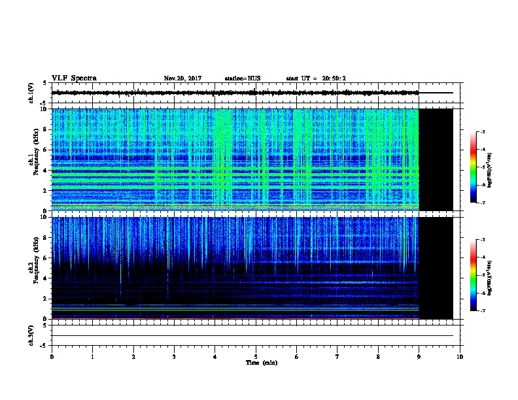Viewport: 518px width, 400px height.
Task: Click time-axis tick label "1"
Action: (x=92, y=356)
